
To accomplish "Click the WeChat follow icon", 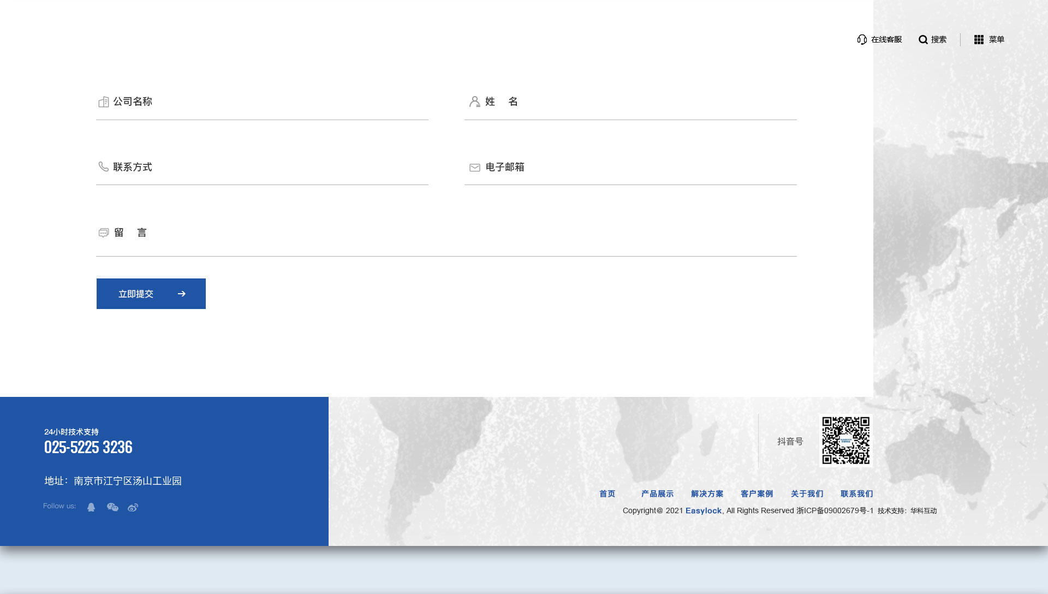I will (112, 507).
